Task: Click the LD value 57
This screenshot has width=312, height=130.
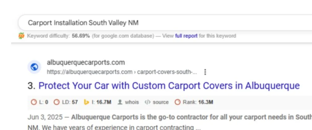Action: pyautogui.click(x=75, y=102)
